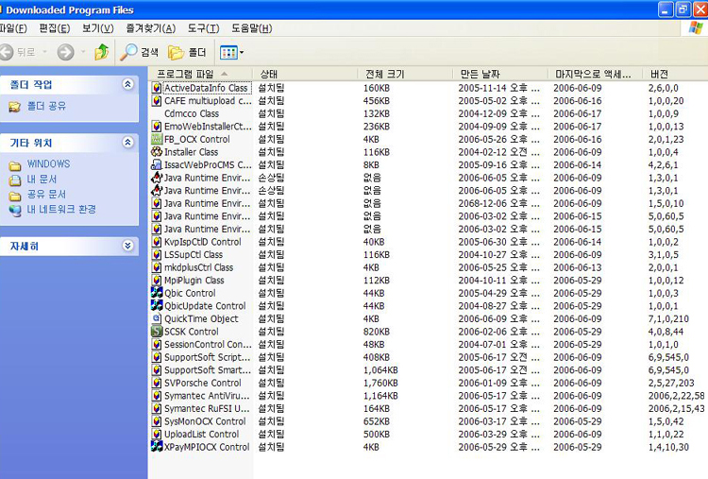Select SessionControl Con... file name
The image size is (708, 479).
[208, 344]
